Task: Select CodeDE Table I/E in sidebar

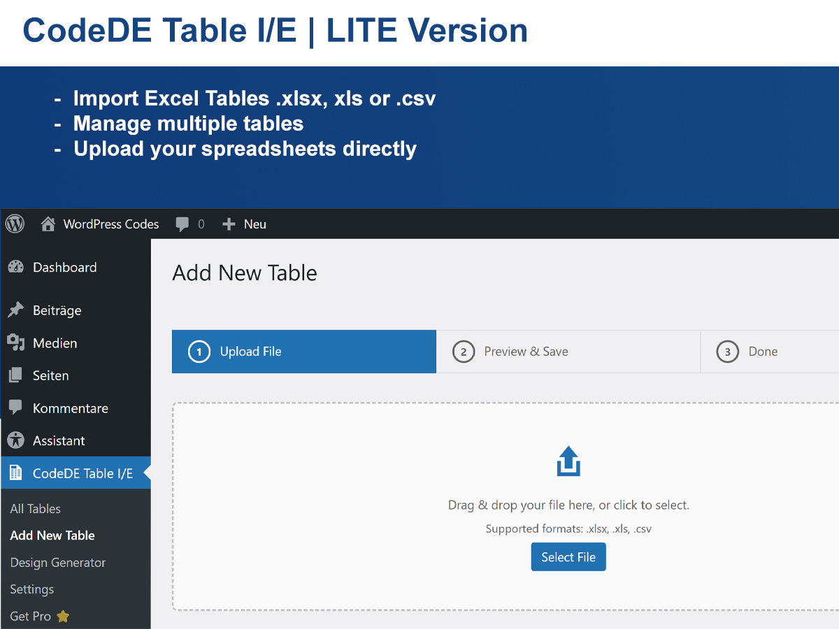Action: click(x=76, y=473)
